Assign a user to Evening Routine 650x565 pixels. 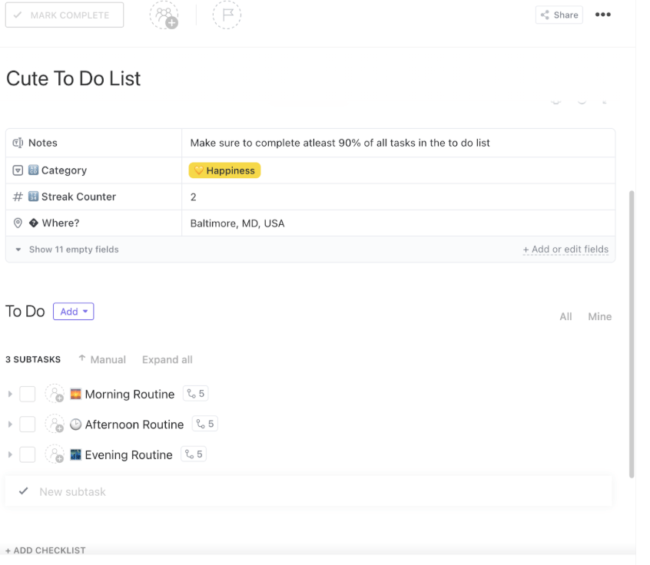(x=55, y=454)
